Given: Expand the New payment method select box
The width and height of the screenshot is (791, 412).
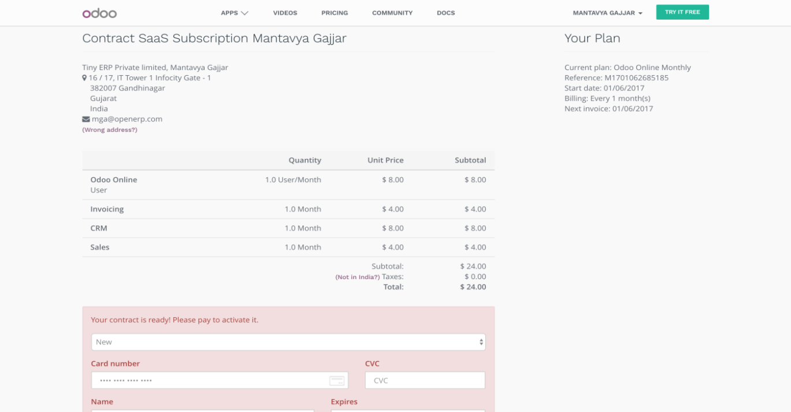Looking at the screenshot, I should click(288, 342).
